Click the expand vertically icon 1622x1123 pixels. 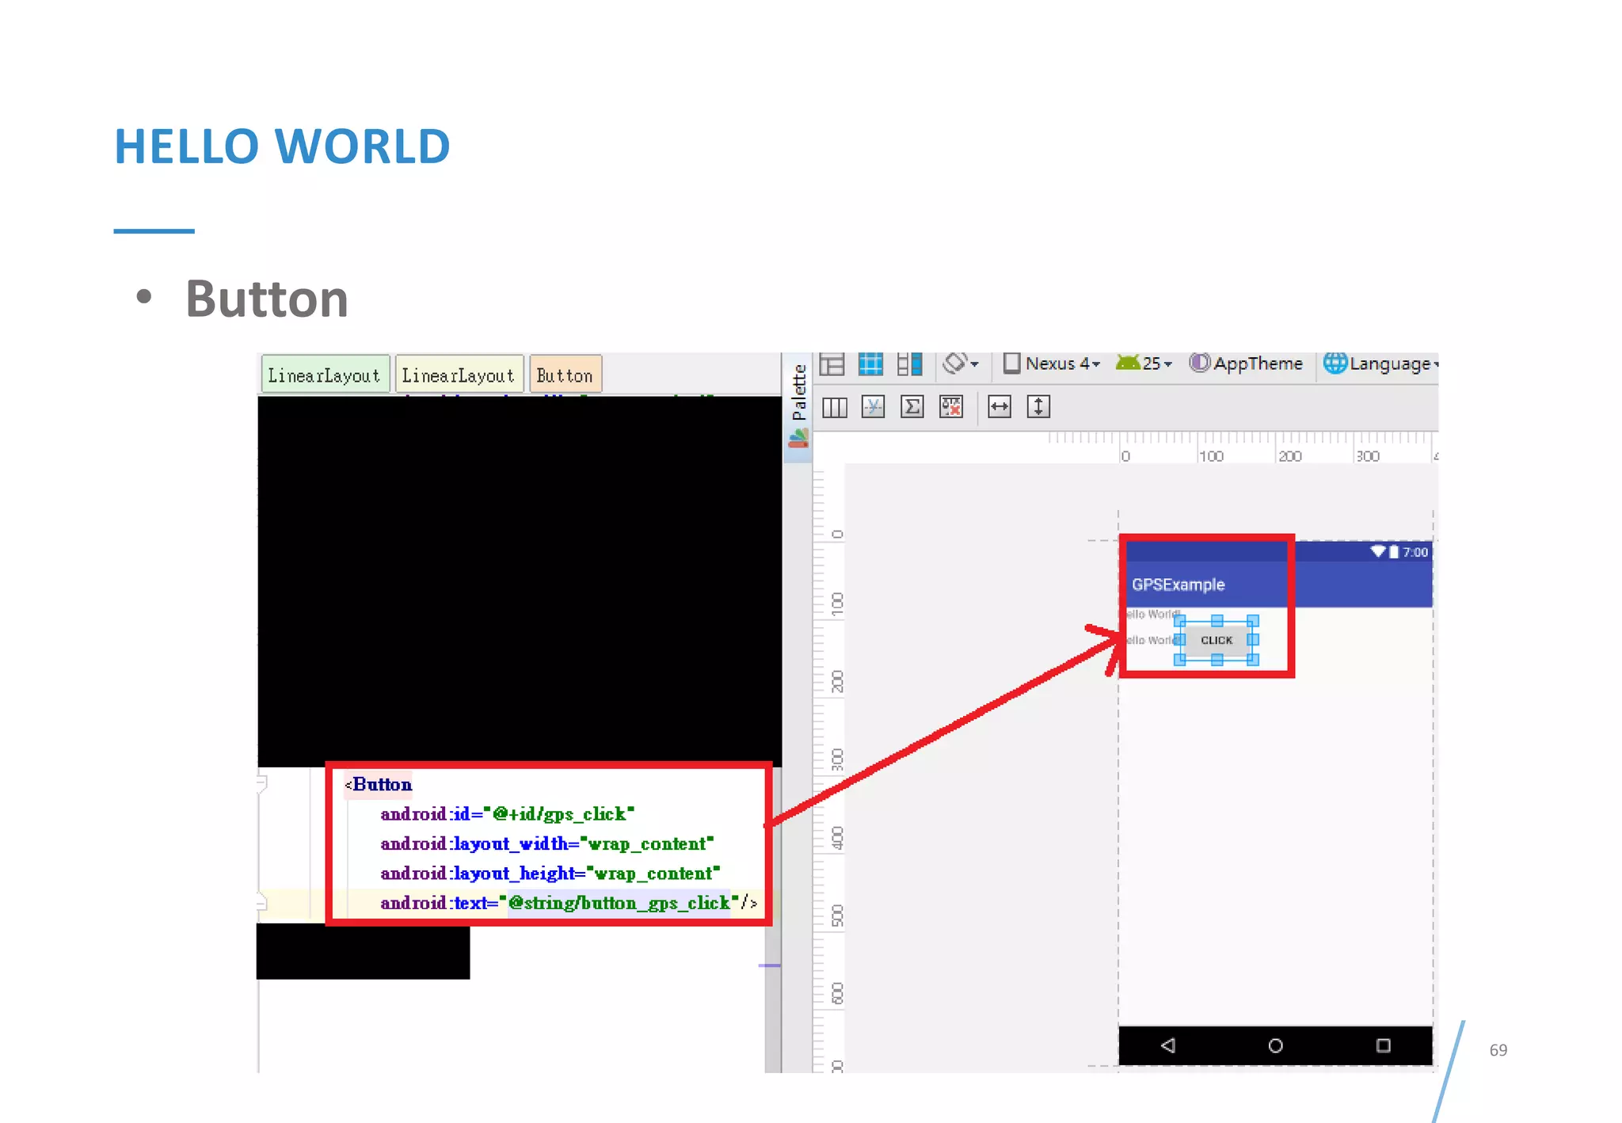coord(1038,407)
